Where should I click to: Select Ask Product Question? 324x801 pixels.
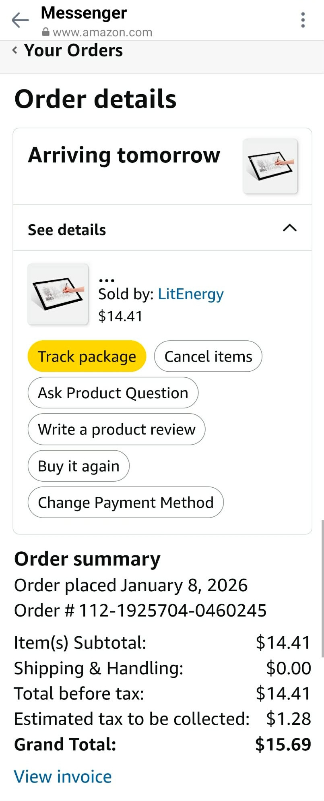(113, 393)
